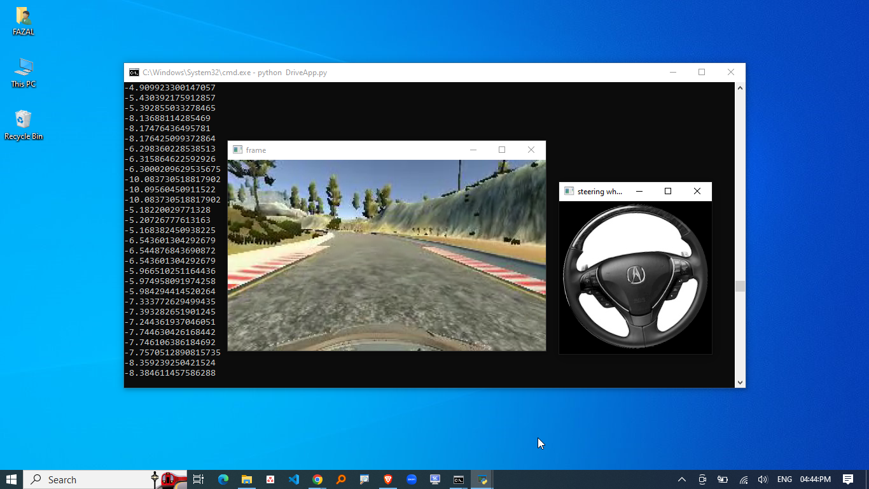Switch to Google Chrome in the taskbar
869x489 pixels.
[317, 479]
